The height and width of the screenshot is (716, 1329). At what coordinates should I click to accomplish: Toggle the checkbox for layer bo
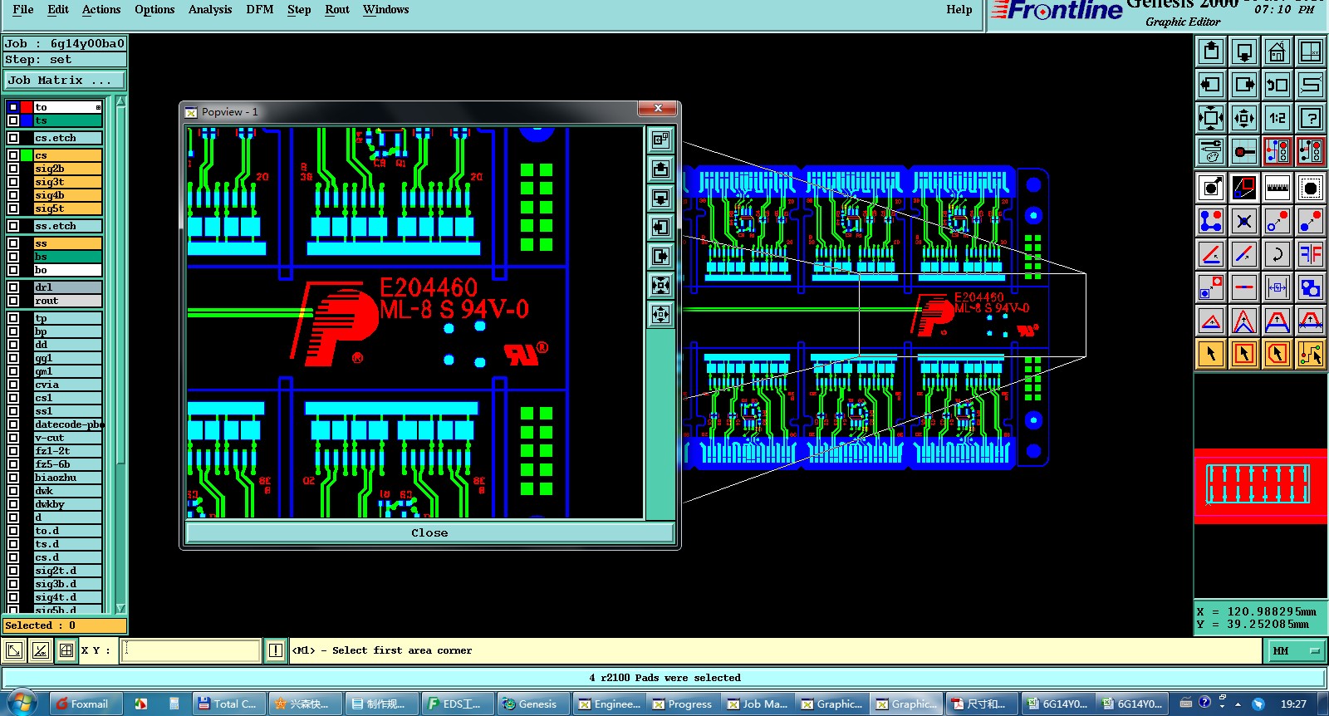click(x=13, y=270)
